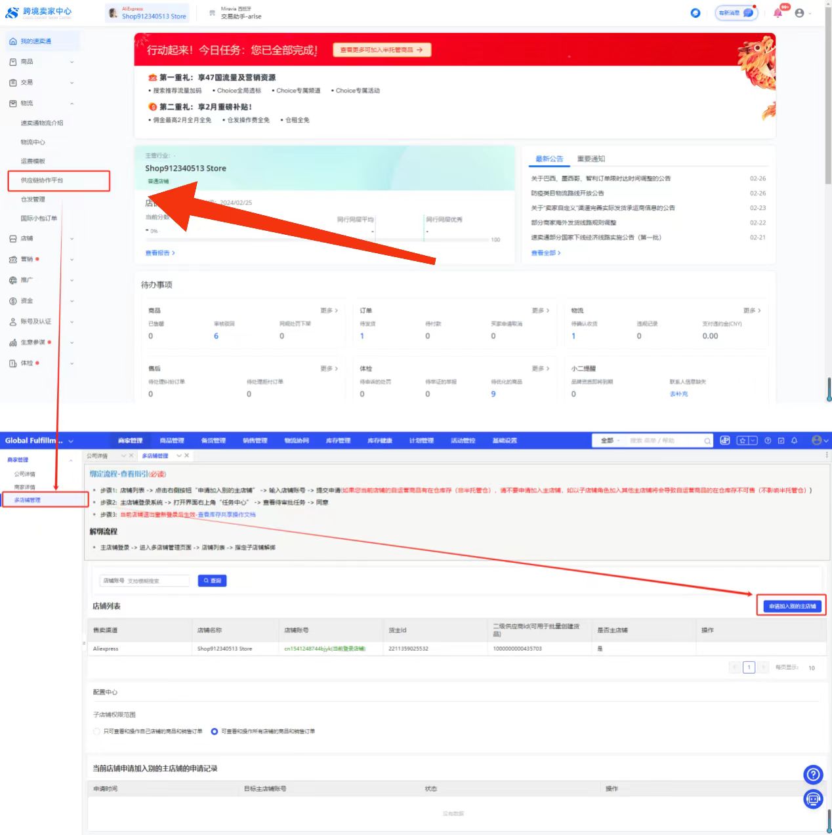Viewport: 832px width, 835px height.
Task: Click the 商品 sidebar icon
Action: (x=13, y=62)
